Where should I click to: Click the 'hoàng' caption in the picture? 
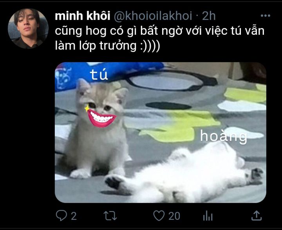(x=224, y=137)
